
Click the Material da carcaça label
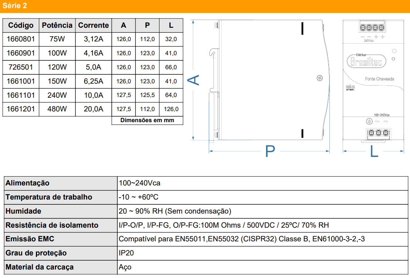click(40, 267)
